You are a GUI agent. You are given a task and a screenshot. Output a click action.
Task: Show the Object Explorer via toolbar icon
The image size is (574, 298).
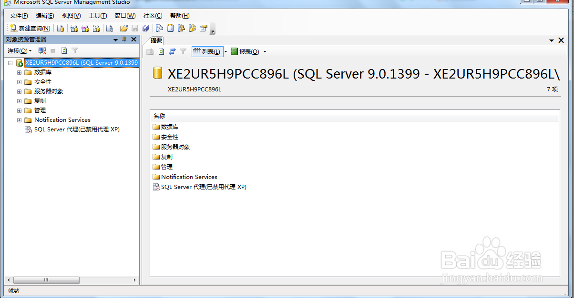tap(181, 29)
